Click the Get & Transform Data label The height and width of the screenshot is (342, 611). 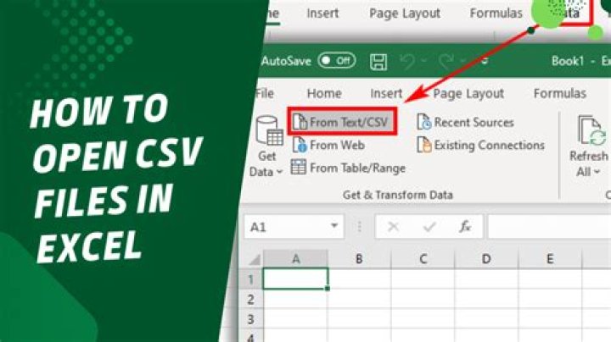click(397, 195)
